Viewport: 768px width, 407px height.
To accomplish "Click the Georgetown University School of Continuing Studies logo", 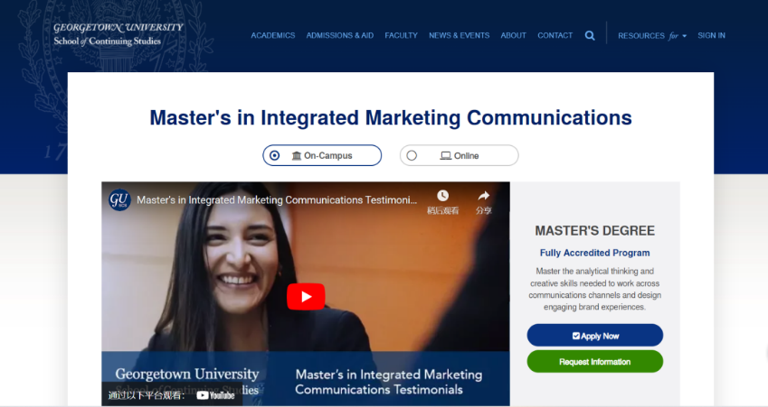I will (118, 33).
